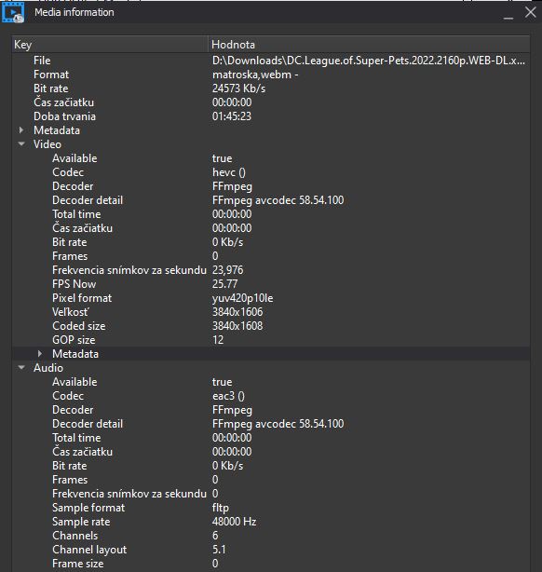The image size is (542, 572).
Task: Click the Hodnota column header
Action: coord(369,45)
